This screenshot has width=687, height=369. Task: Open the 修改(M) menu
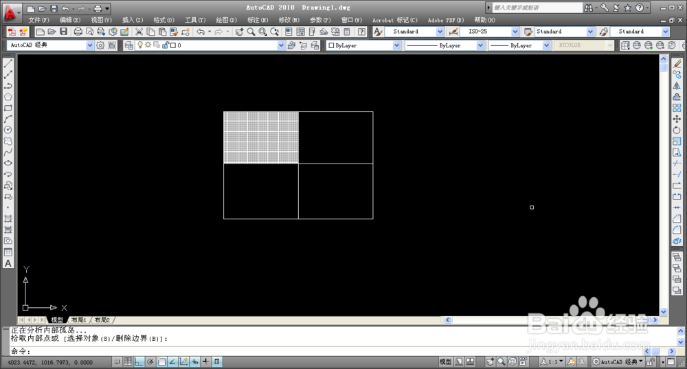coord(289,20)
